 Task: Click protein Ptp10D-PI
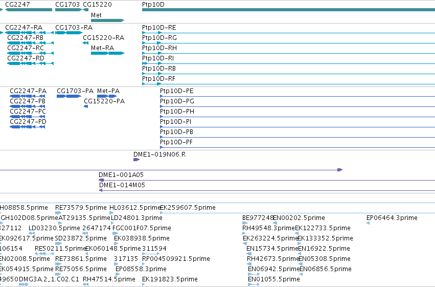297,127
